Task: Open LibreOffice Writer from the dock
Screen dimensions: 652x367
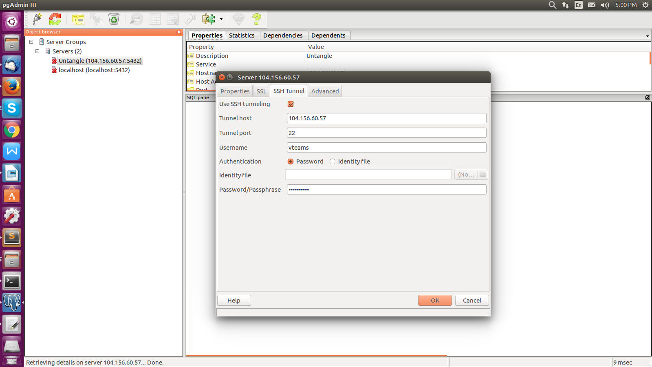Action: (12, 173)
